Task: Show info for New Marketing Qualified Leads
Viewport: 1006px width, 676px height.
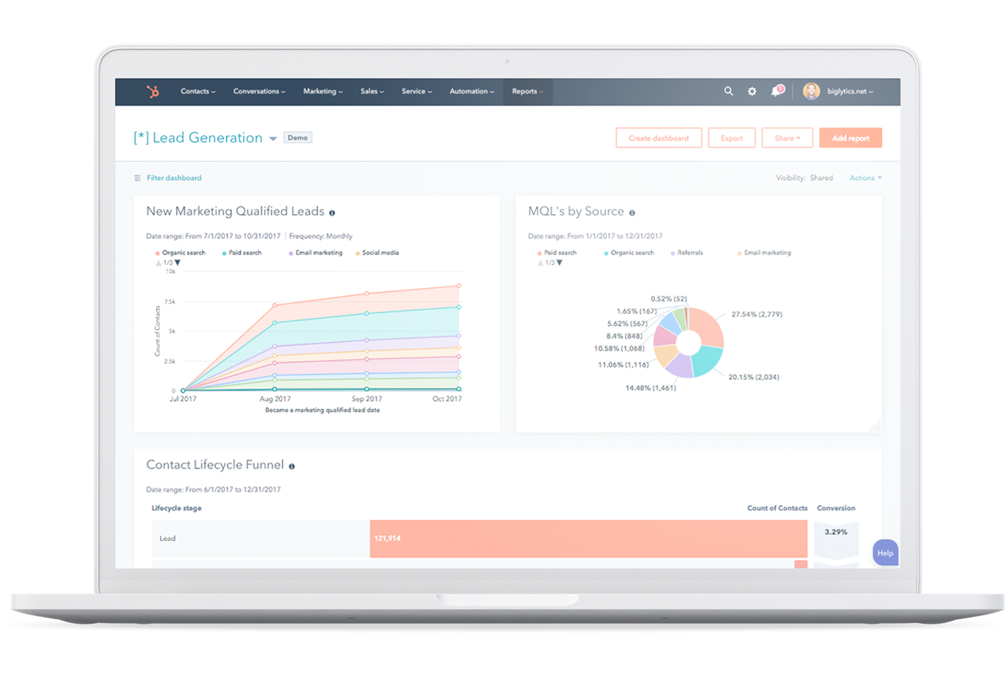Action: 332,212
